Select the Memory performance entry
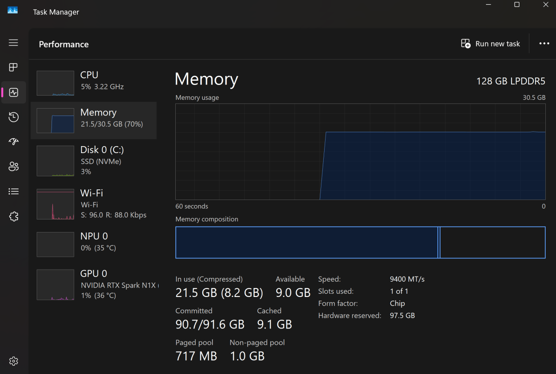The height and width of the screenshot is (374, 556). (x=94, y=121)
